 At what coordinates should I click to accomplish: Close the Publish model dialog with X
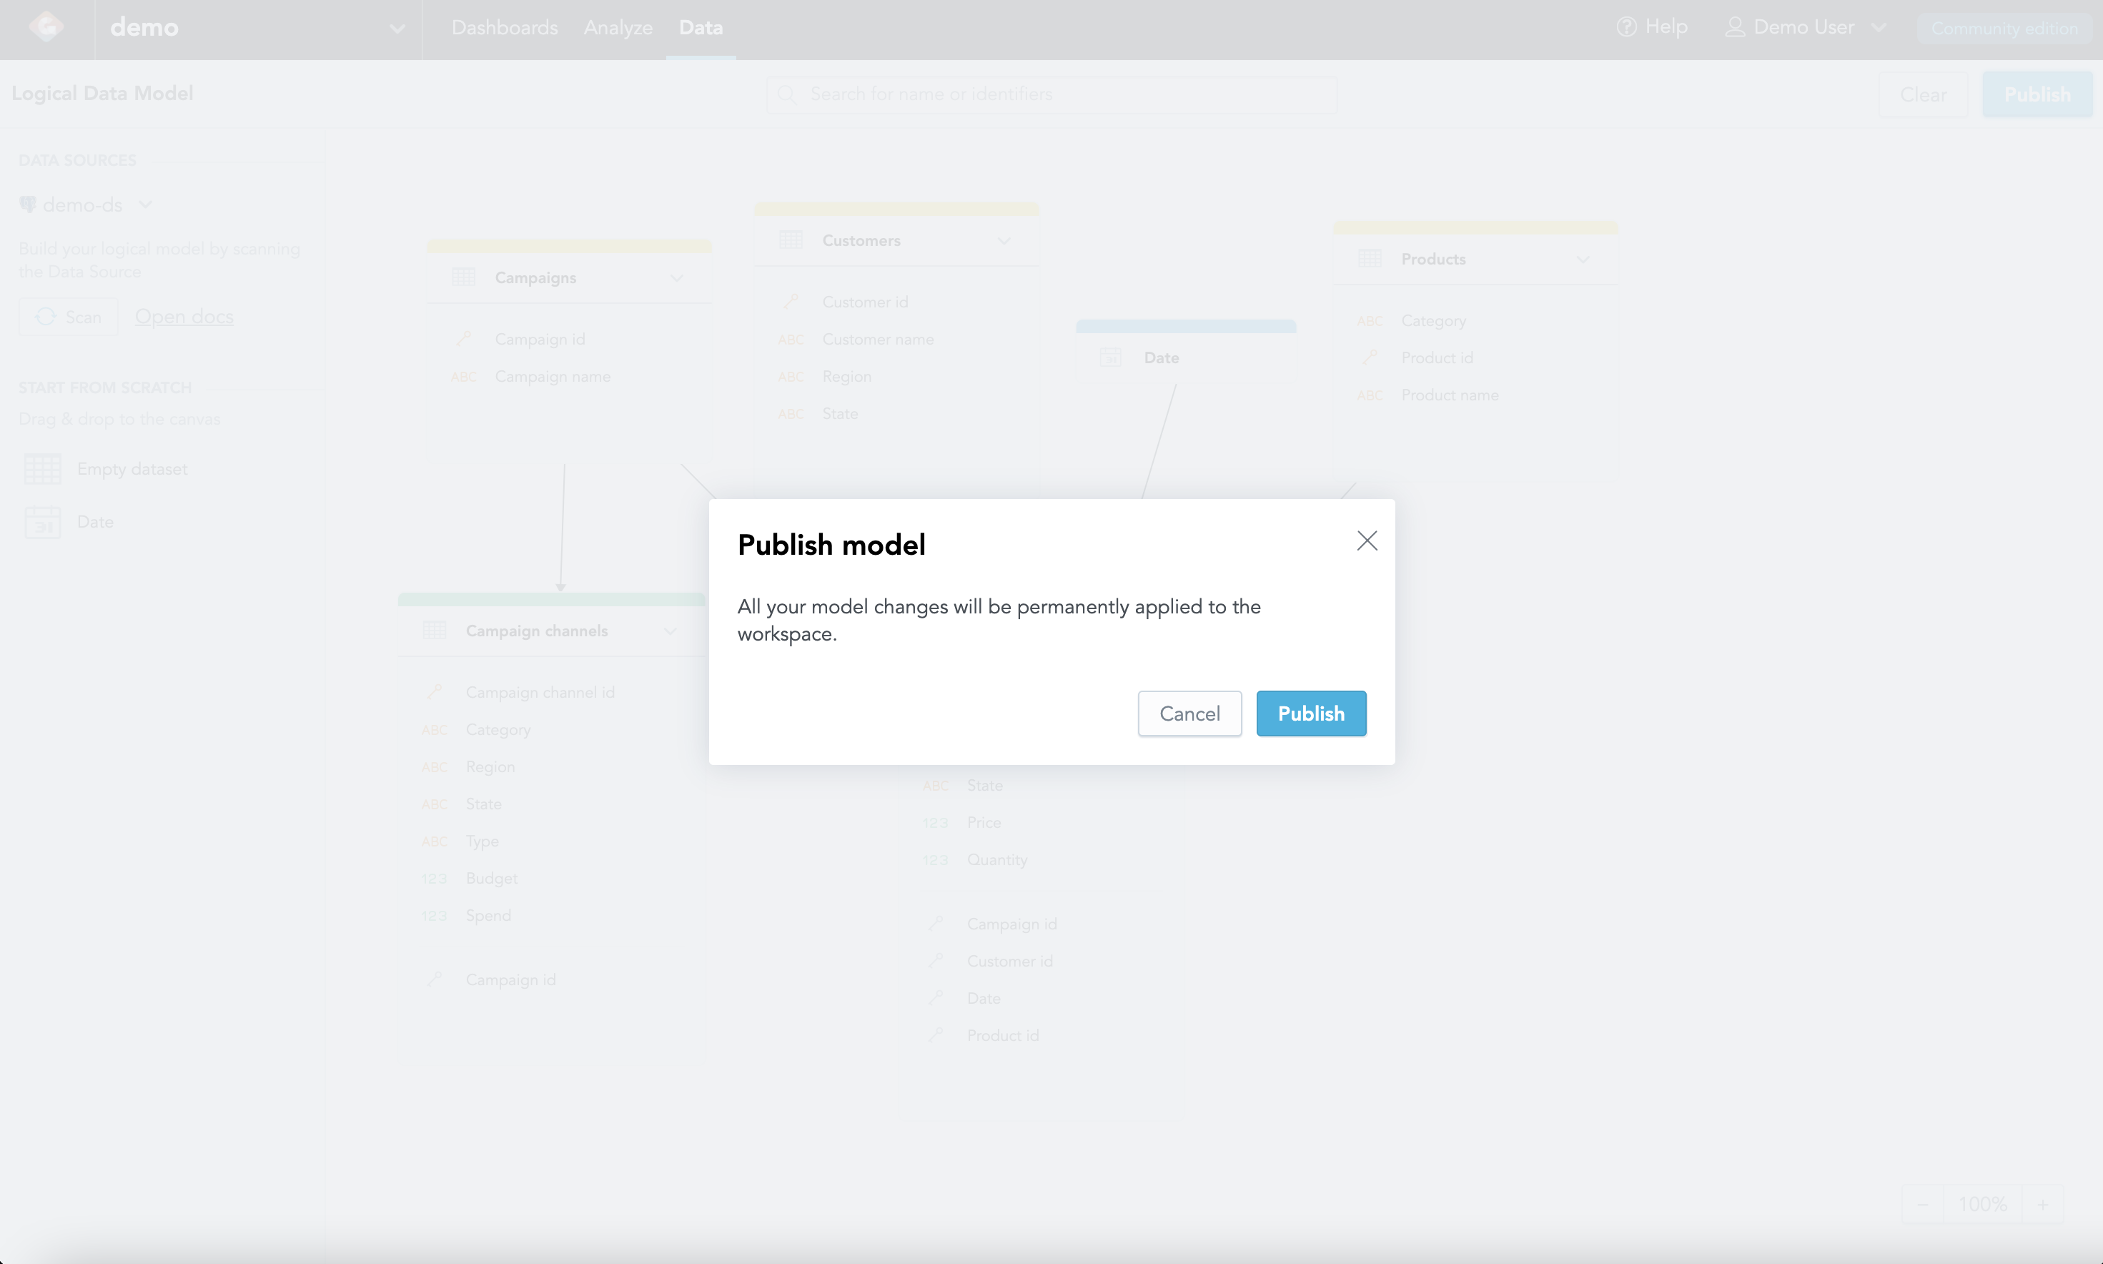tap(1367, 541)
